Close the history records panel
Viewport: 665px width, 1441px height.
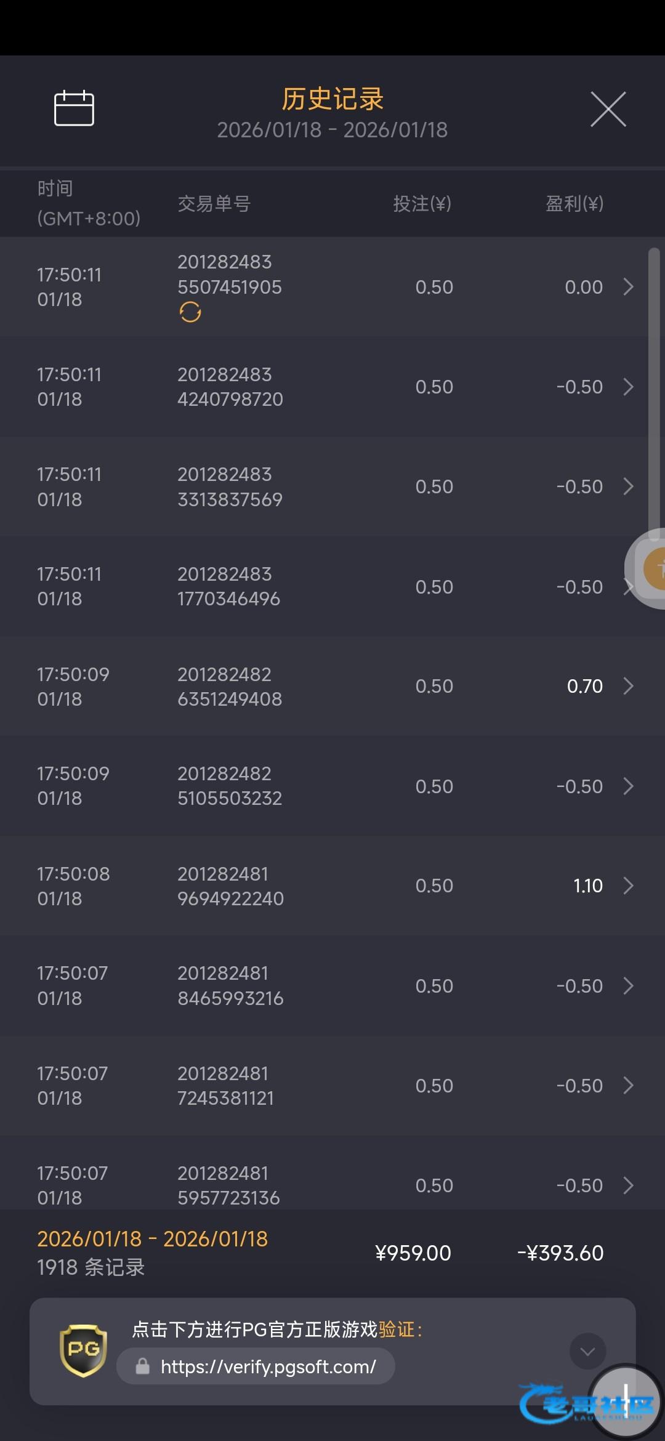click(608, 110)
